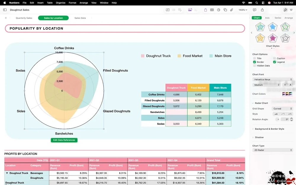
Task: Click the sidebar view icon
Action: coord(5,10)
